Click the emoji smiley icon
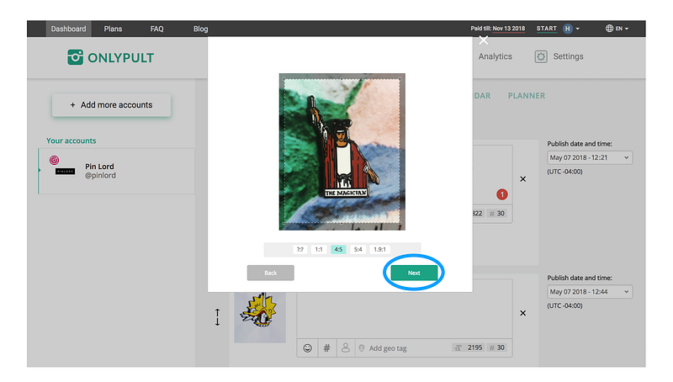 [308, 348]
